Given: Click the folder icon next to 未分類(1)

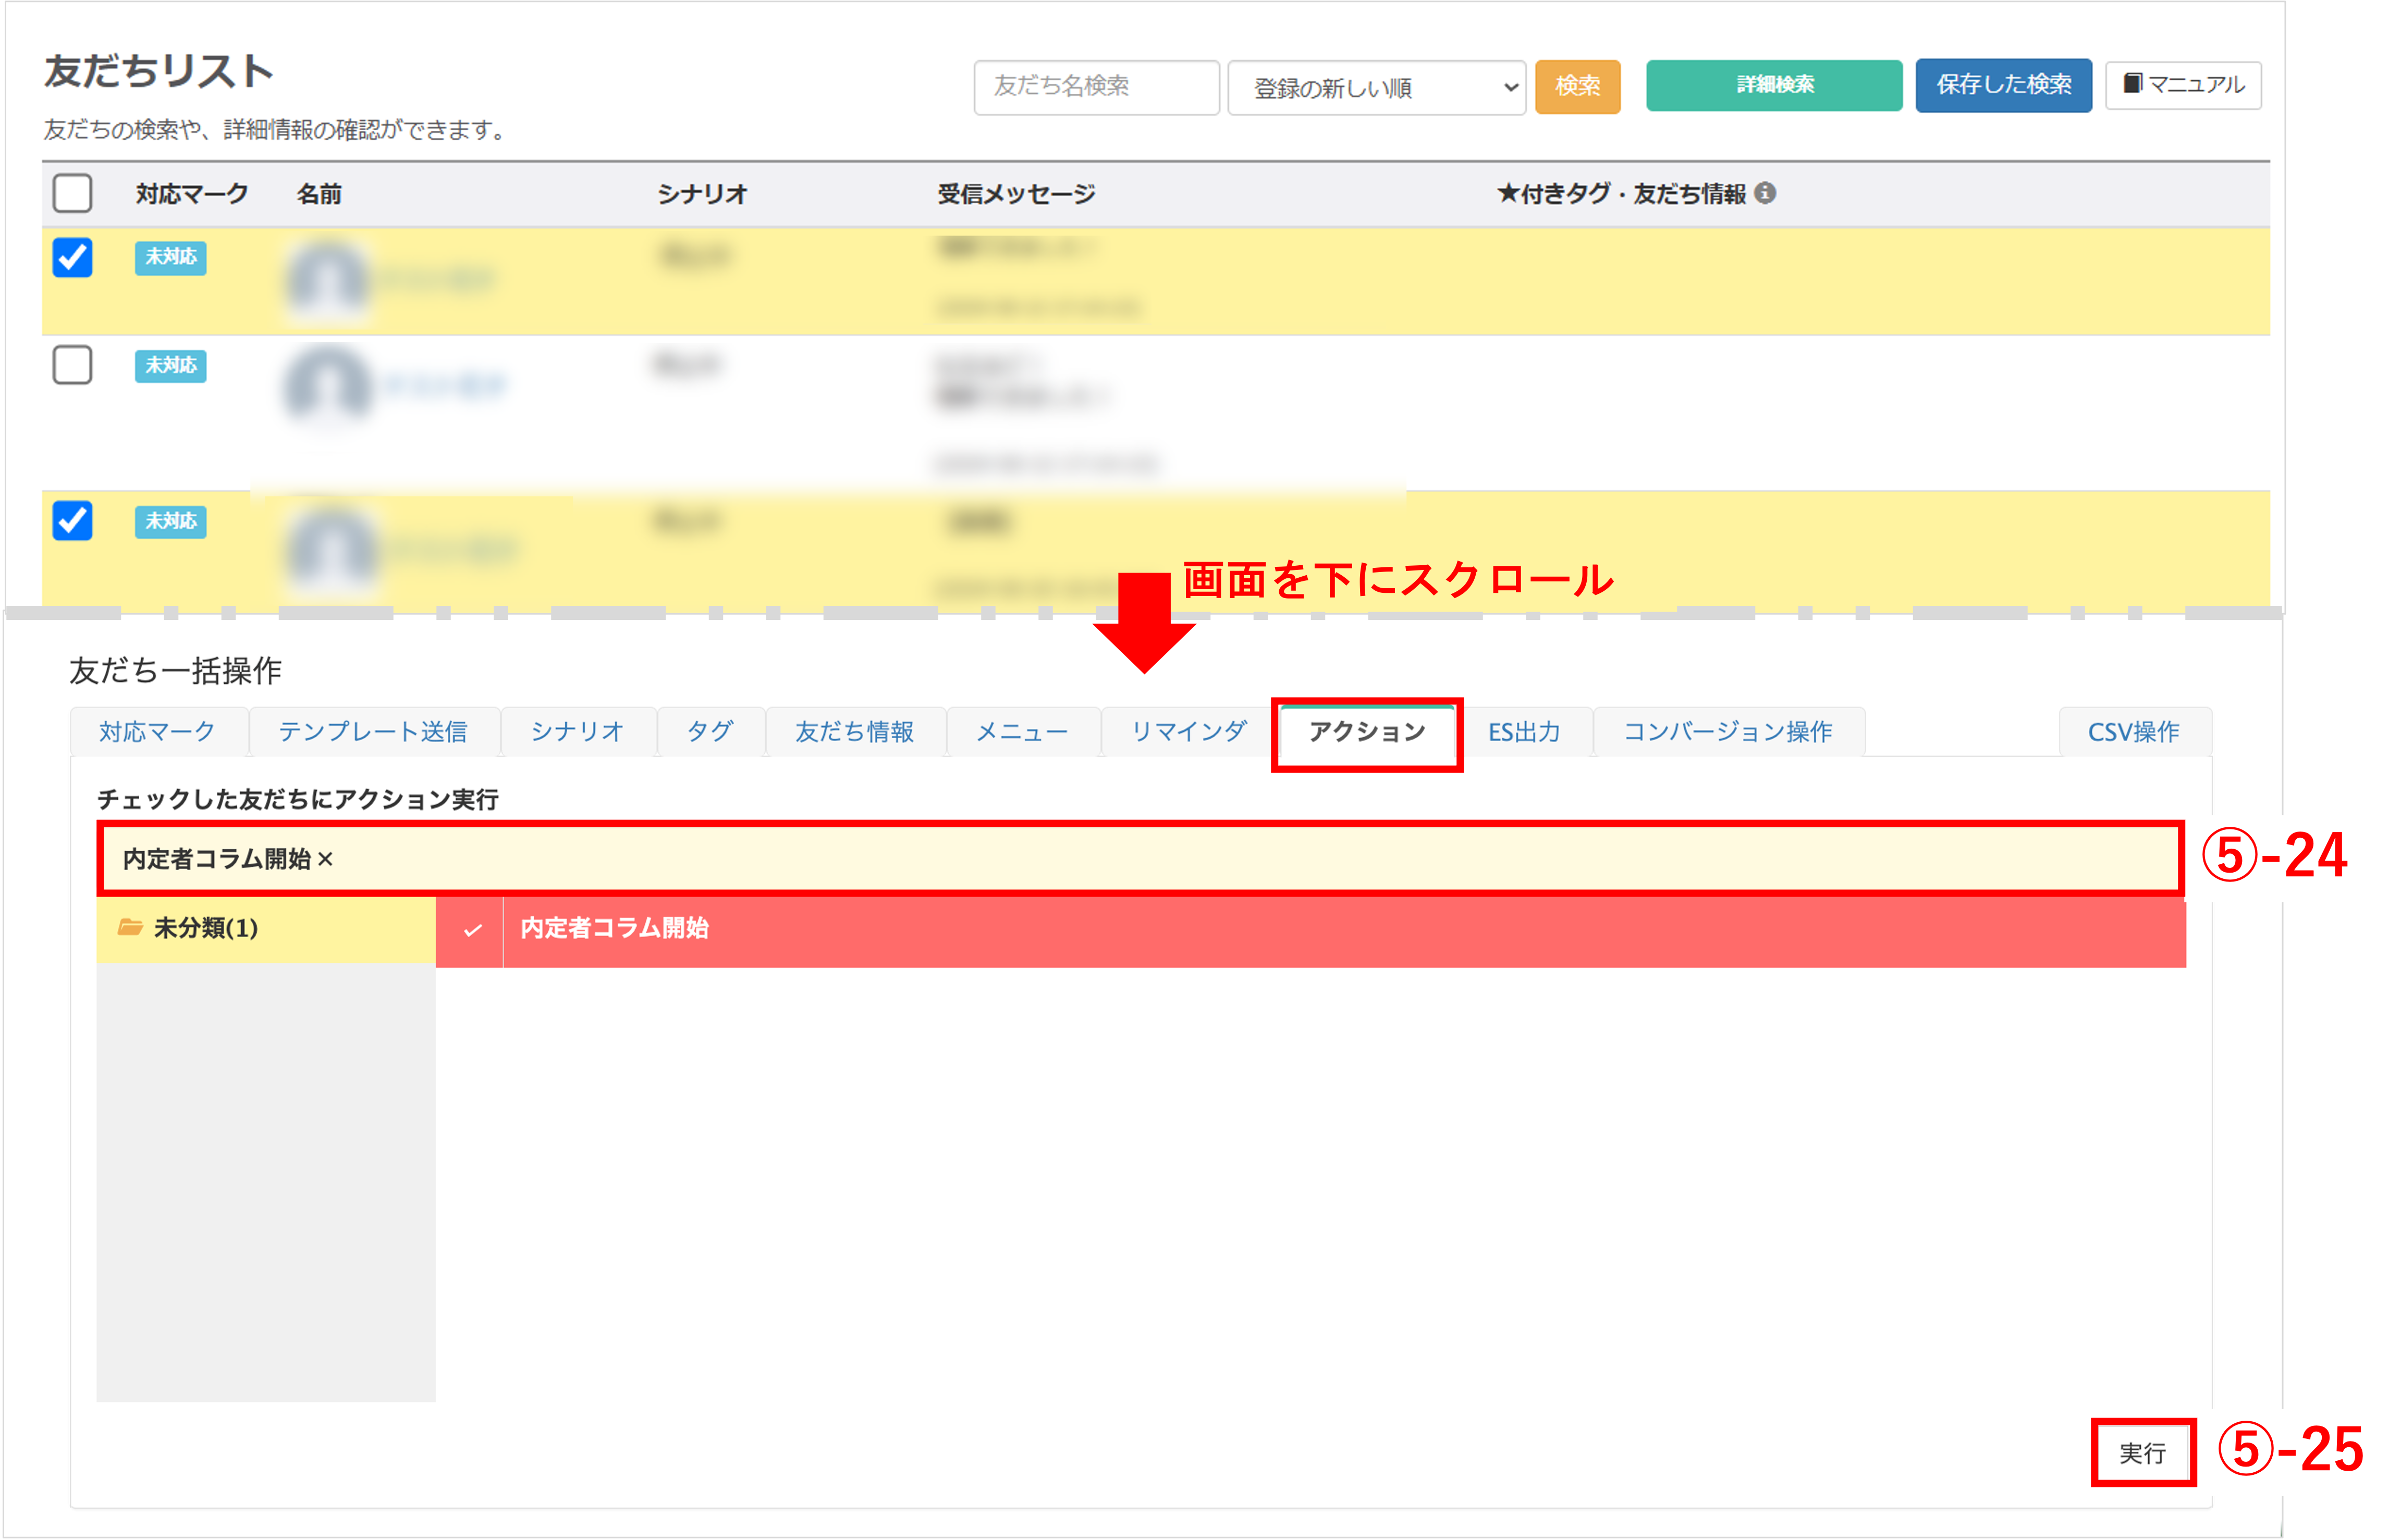Looking at the screenshot, I should [130, 928].
